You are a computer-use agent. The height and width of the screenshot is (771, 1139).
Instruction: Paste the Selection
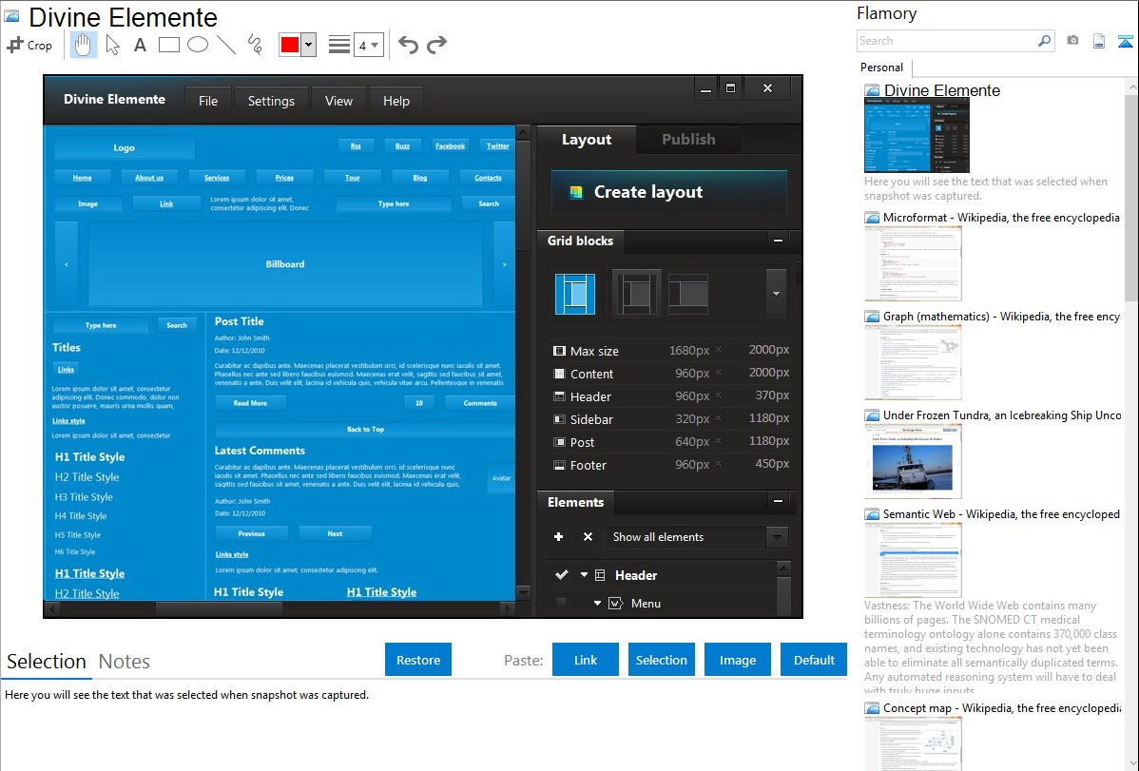(x=661, y=660)
